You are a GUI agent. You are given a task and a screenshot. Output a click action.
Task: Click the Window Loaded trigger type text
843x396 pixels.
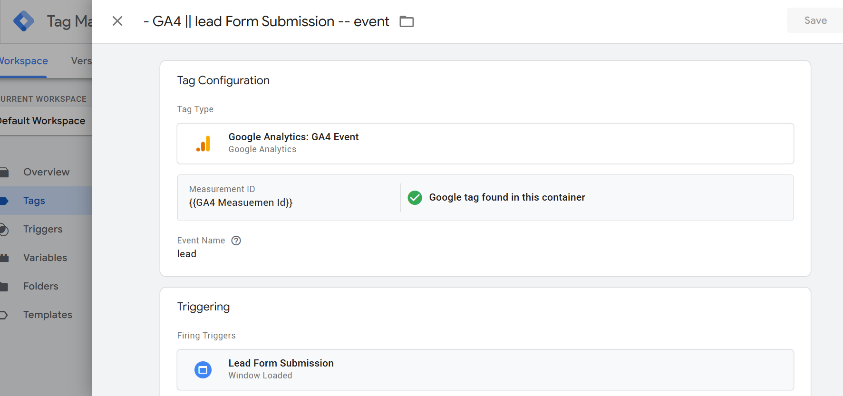point(260,376)
